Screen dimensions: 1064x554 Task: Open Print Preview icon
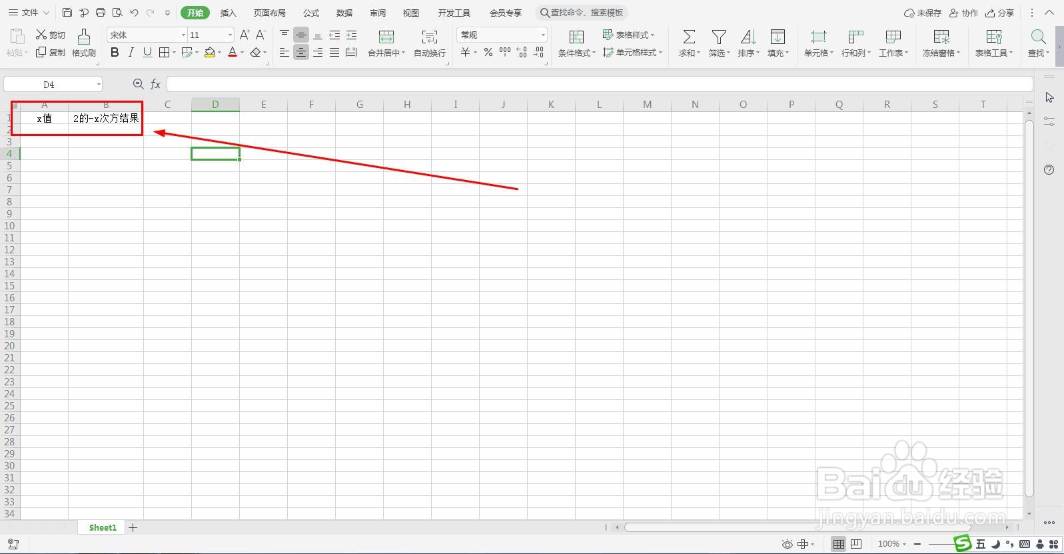click(x=117, y=13)
